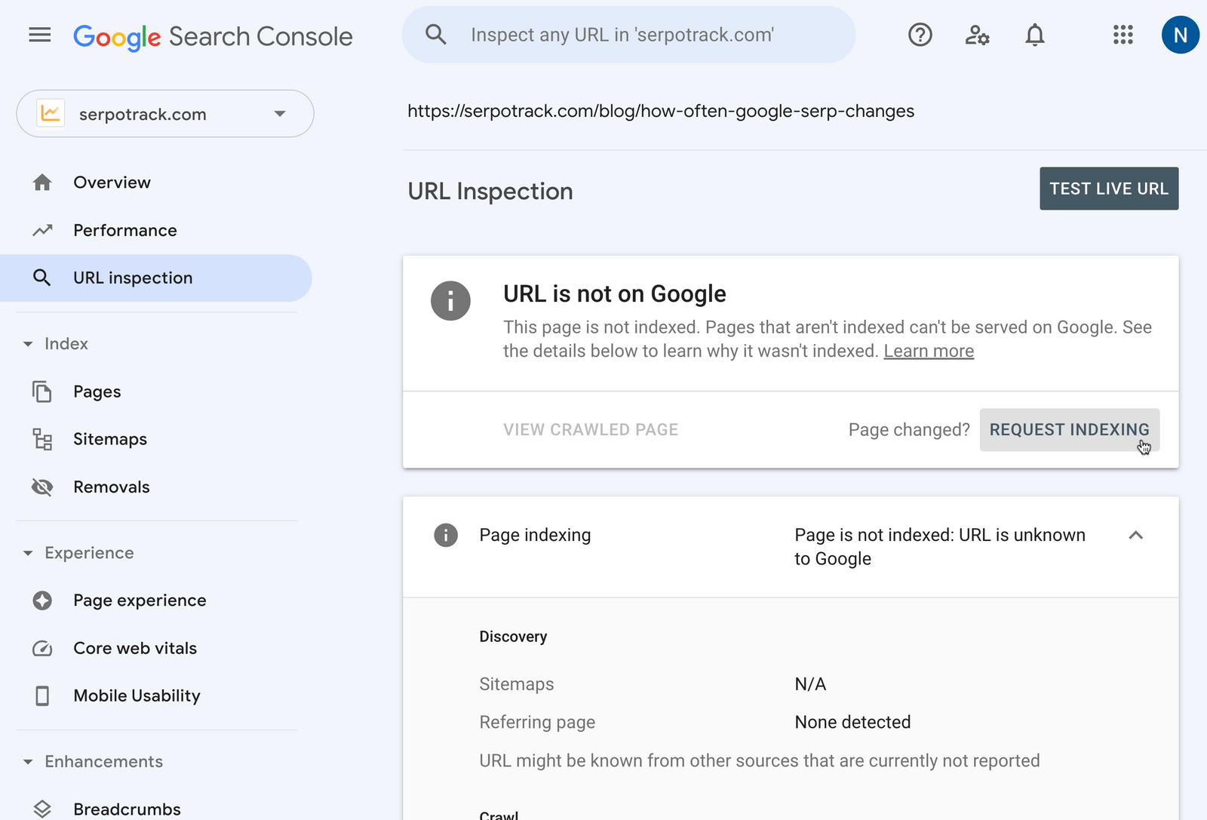
Task: Click the 'Page is not indexed: URL is unknown' status
Action: (x=940, y=547)
